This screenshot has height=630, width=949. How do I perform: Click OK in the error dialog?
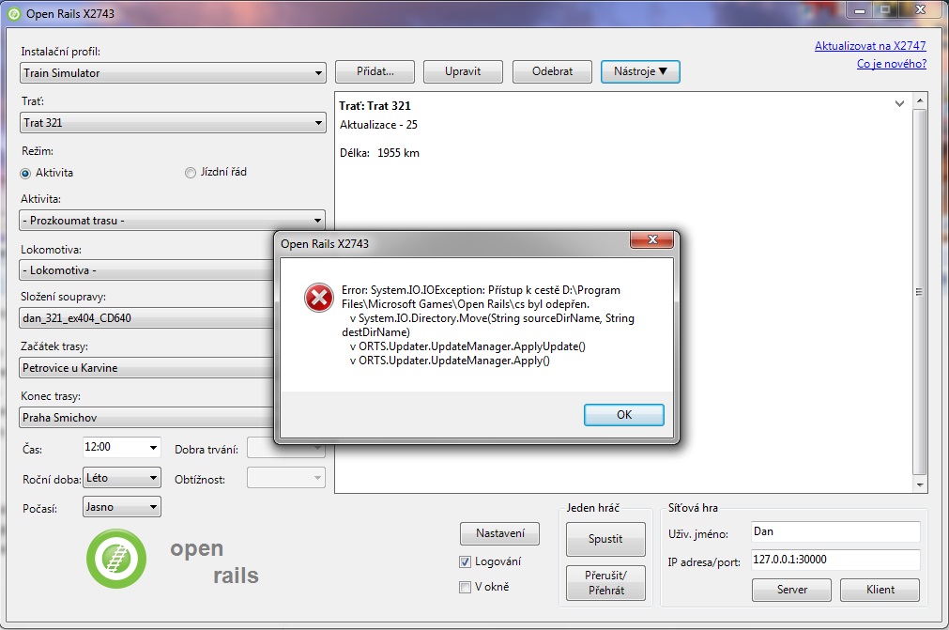[x=624, y=415]
